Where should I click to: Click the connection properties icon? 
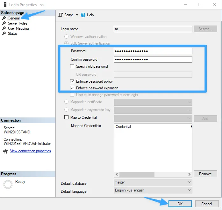[5, 151]
